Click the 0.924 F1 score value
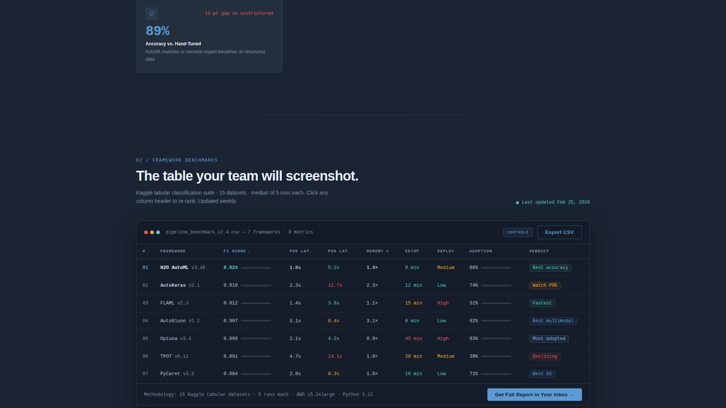 [231, 268]
